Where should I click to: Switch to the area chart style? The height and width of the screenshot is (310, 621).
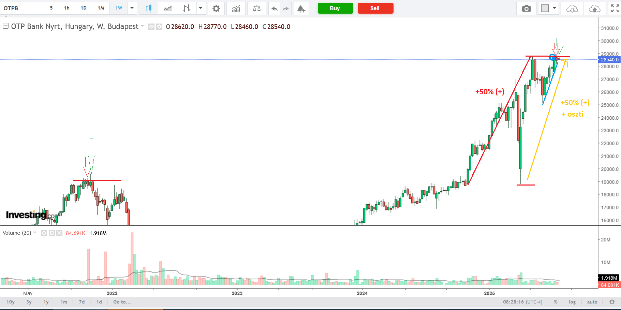[x=167, y=8]
